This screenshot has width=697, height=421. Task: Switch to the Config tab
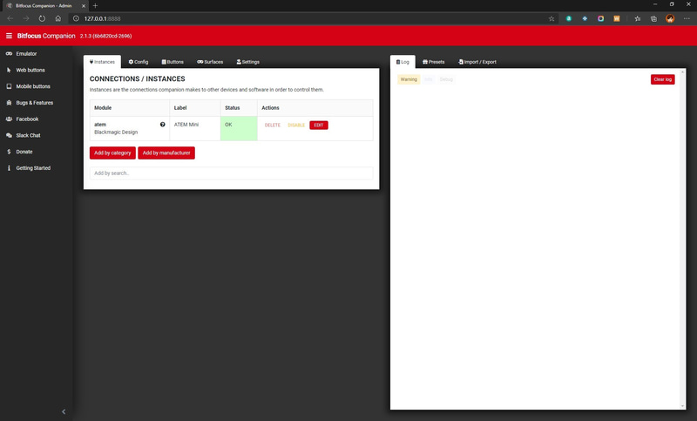pyautogui.click(x=139, y=62)
